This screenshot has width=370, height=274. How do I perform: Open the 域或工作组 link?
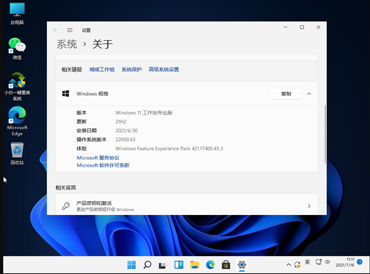pos(102,69)
